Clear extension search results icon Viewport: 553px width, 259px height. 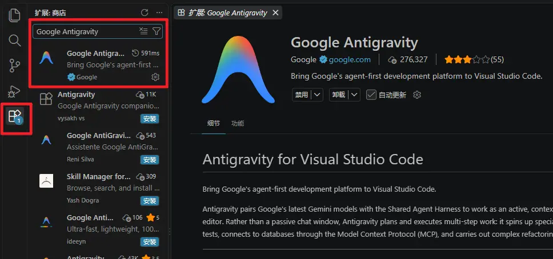[x=143, y=31]
